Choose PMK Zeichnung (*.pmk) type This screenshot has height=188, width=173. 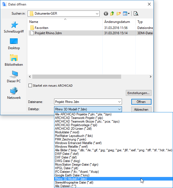[x=114, y=139]
